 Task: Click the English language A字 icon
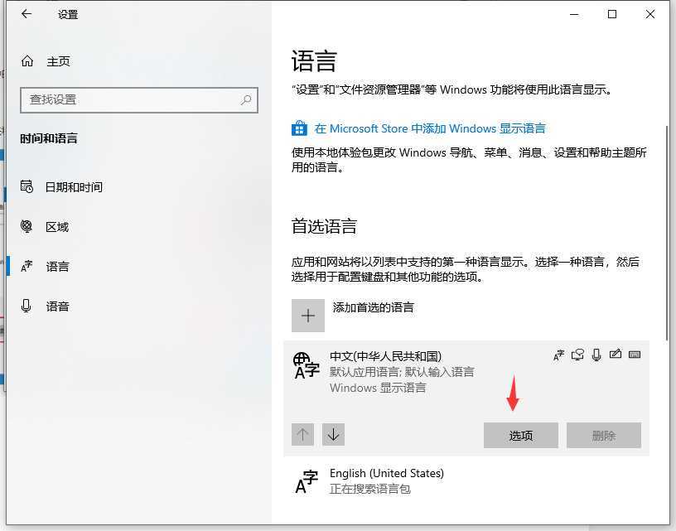tap(307, 482)
